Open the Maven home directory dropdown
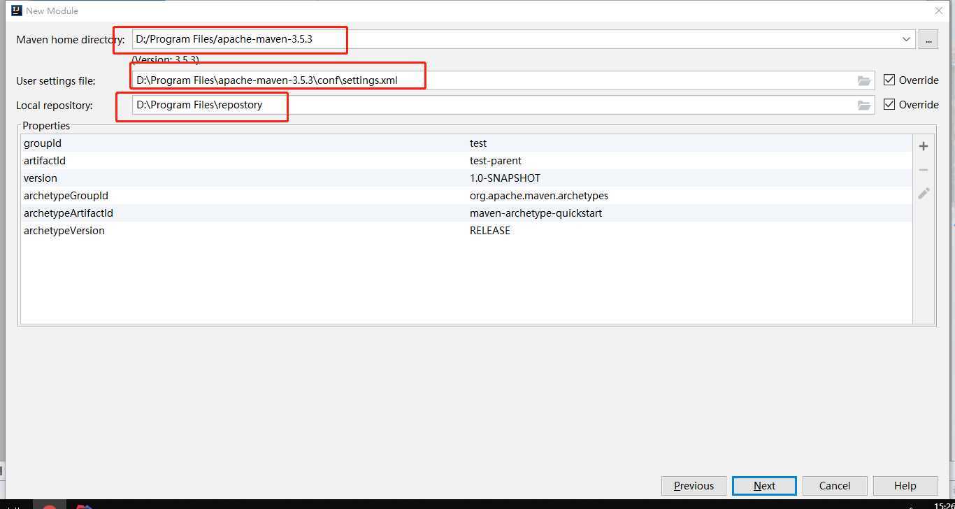The image size is (955, 509). 906,39
